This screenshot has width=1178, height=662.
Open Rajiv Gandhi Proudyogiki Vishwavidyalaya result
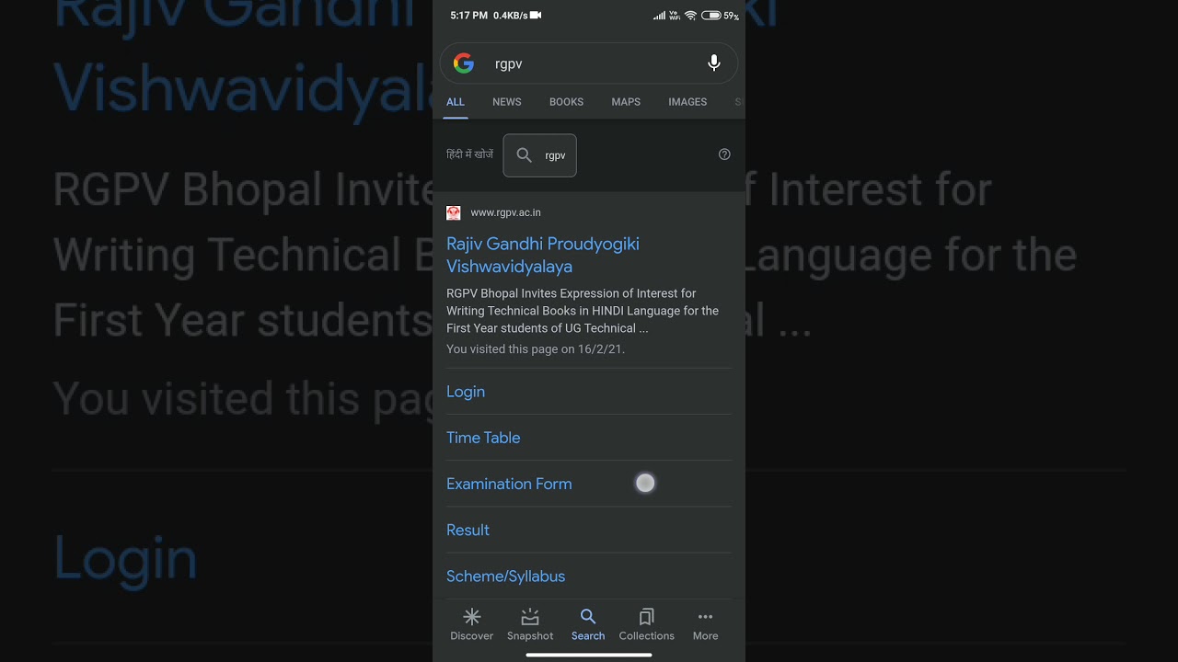pos(543,255)
